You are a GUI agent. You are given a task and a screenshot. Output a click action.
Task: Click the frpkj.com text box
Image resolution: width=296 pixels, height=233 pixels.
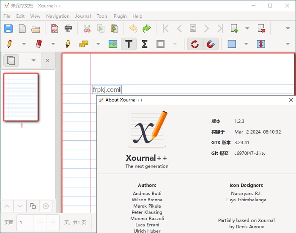tap(107, 90)
